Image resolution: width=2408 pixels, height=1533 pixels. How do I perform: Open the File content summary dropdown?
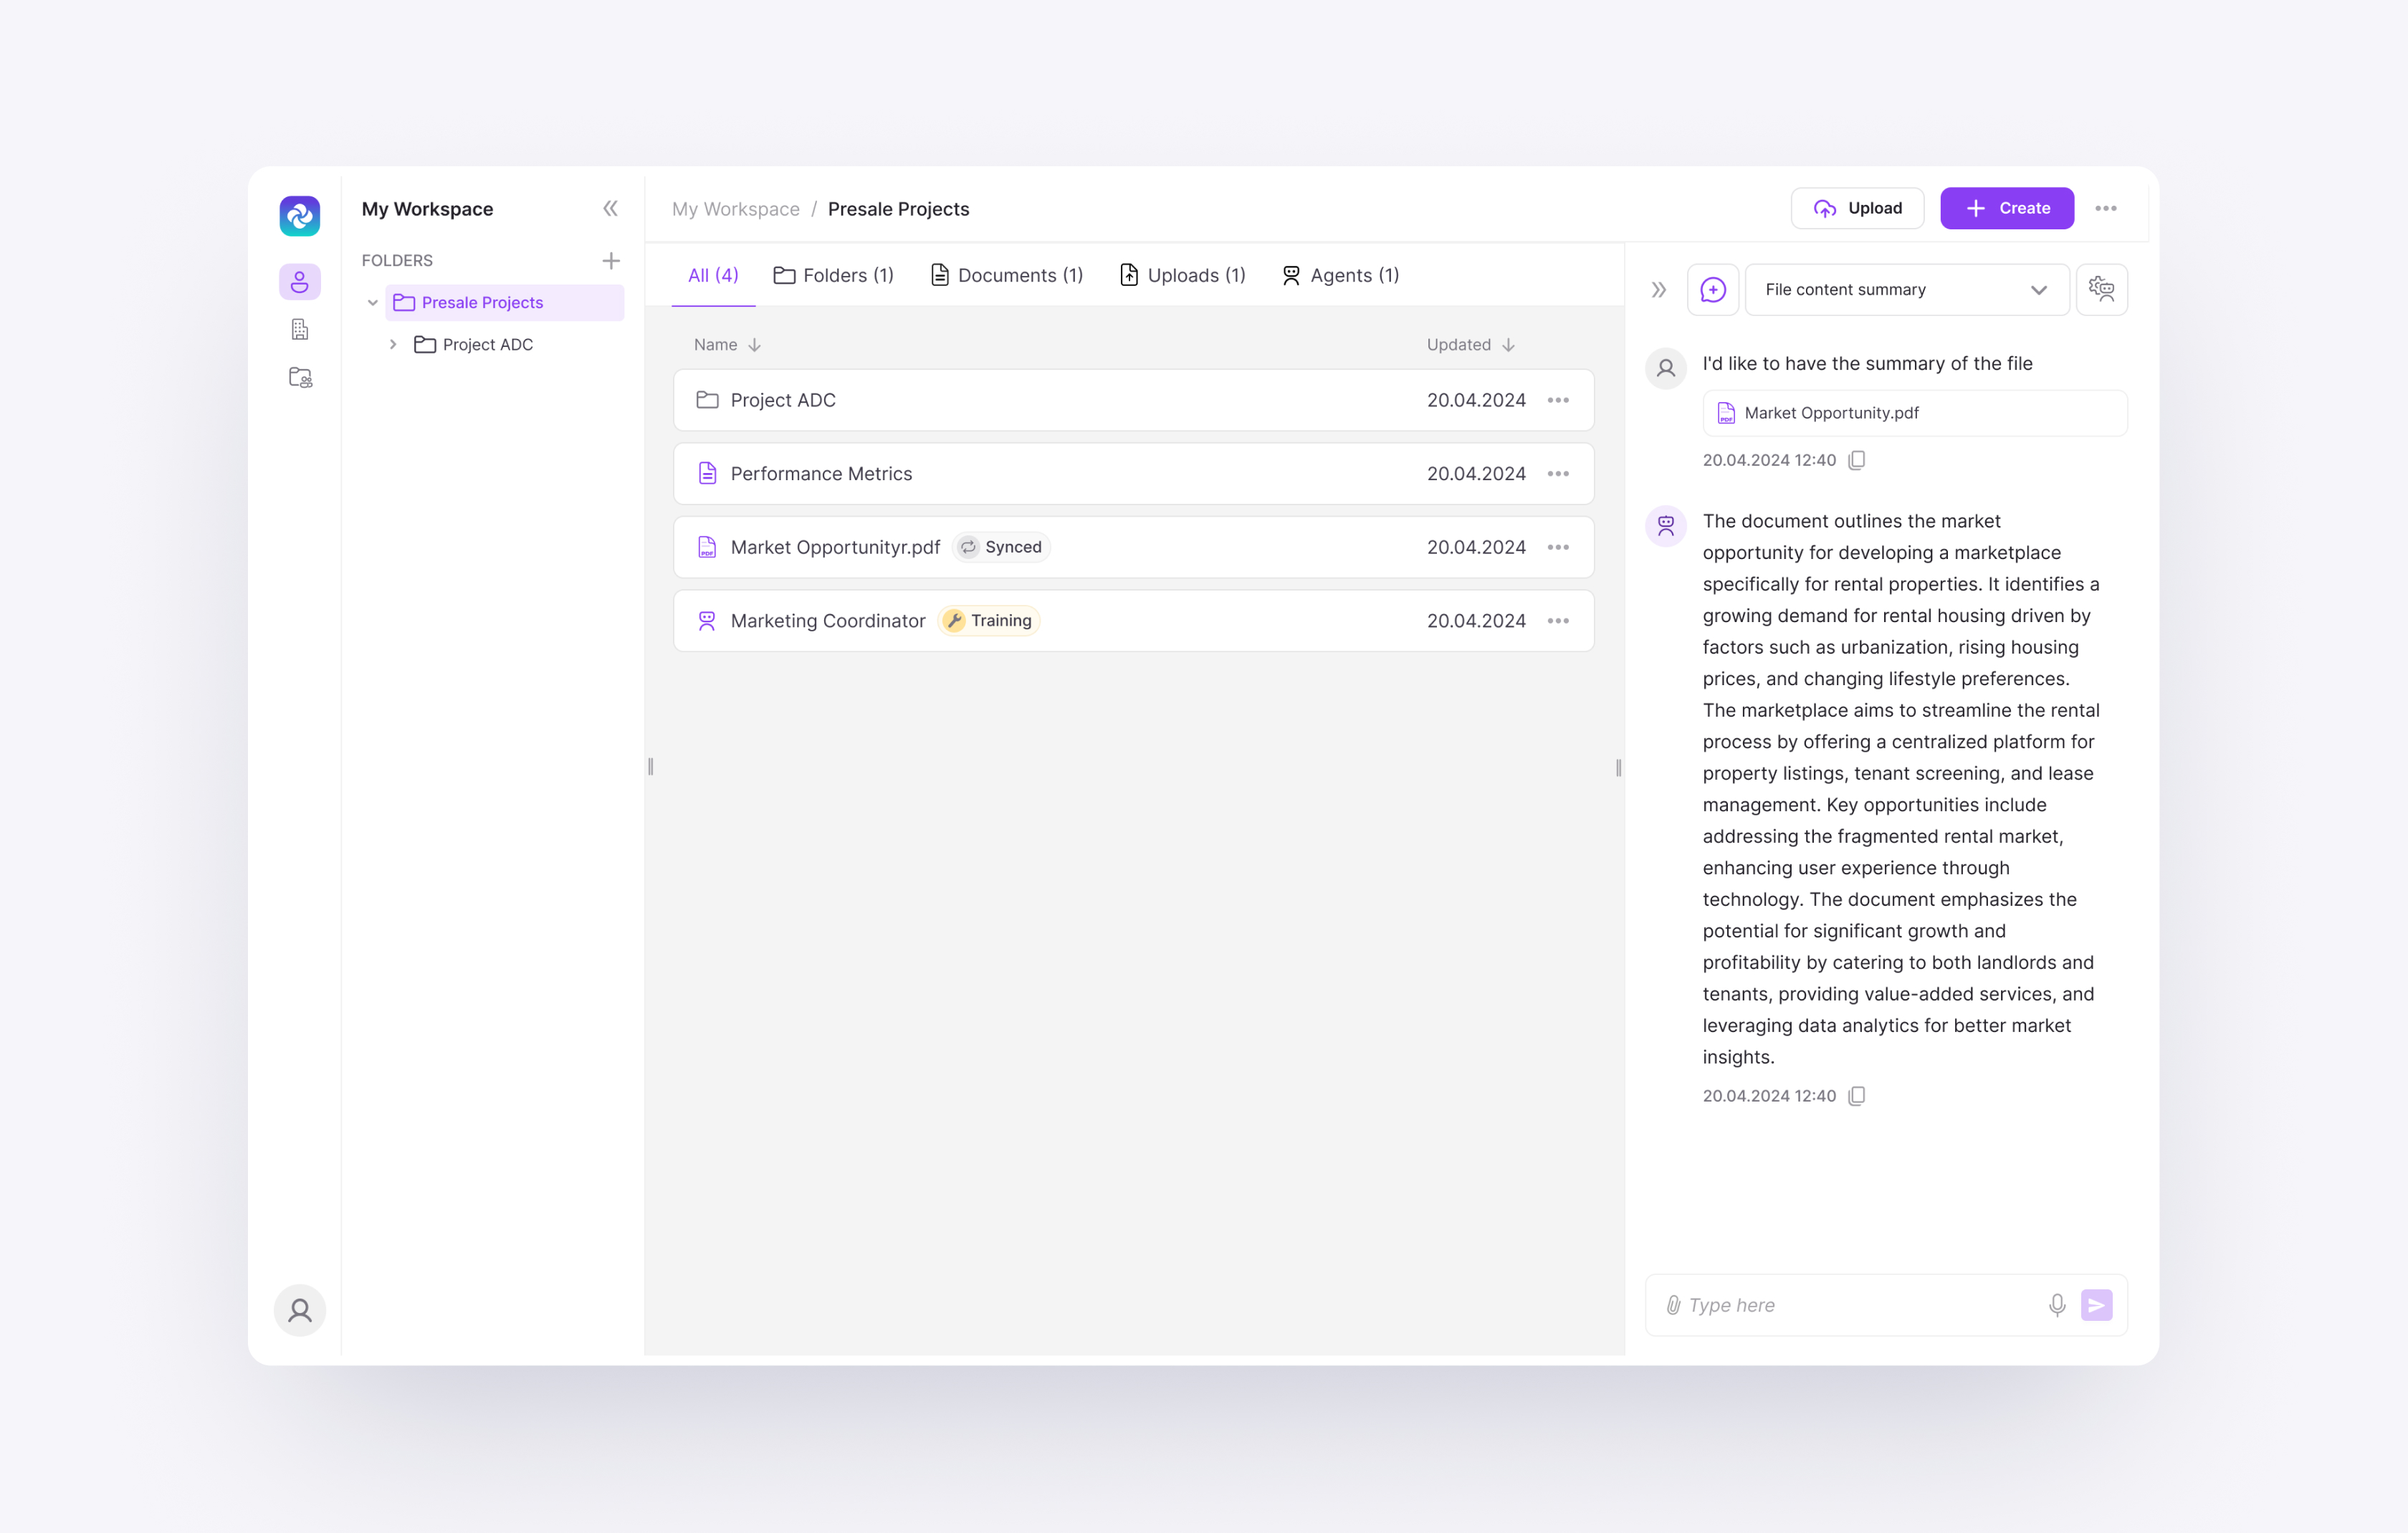(1905, 289)
